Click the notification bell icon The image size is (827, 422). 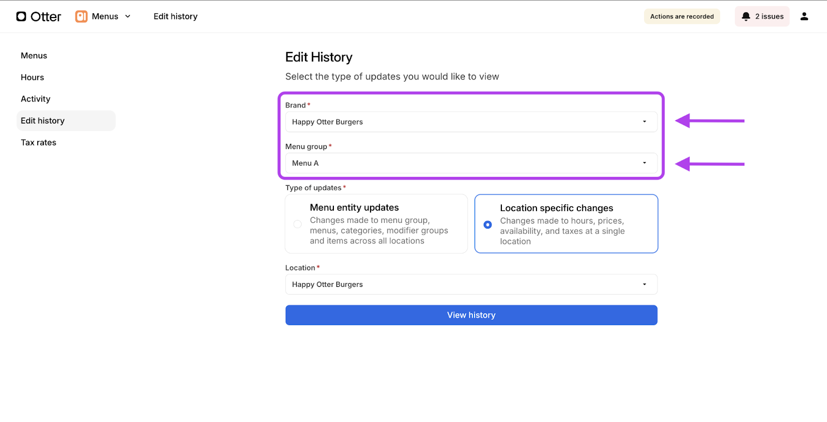[746, 17]
